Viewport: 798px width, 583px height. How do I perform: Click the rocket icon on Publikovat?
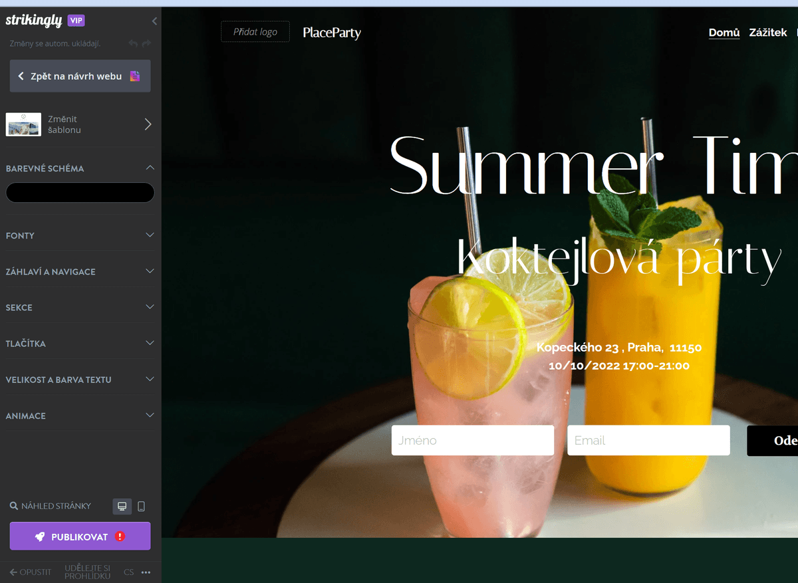(40, 536)
